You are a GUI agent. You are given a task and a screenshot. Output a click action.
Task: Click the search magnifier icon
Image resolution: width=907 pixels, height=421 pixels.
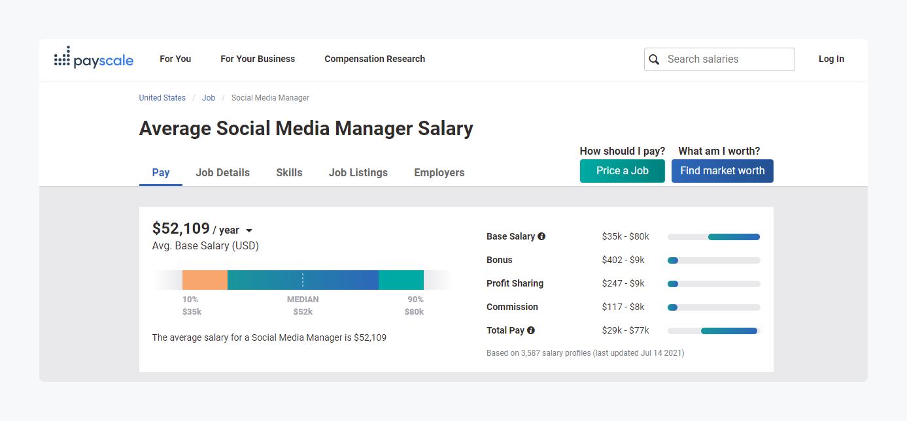[654, 59]
